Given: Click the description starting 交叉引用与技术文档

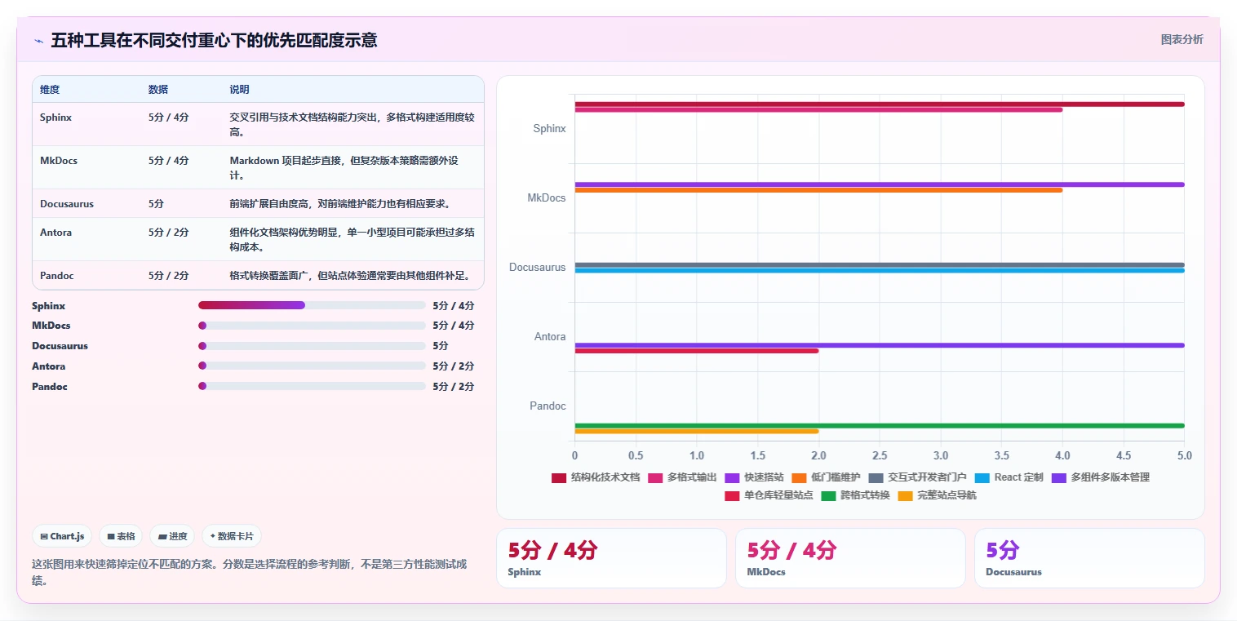Looking at the screenshot, I should [352, 124].
